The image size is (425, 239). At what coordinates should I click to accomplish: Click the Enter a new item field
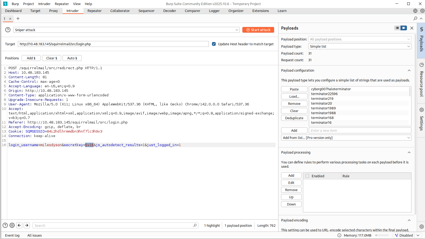click(x=360, y=130)
